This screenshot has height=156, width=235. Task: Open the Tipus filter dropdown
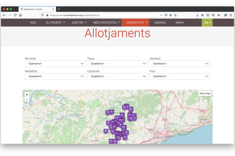tap(117, 64)
